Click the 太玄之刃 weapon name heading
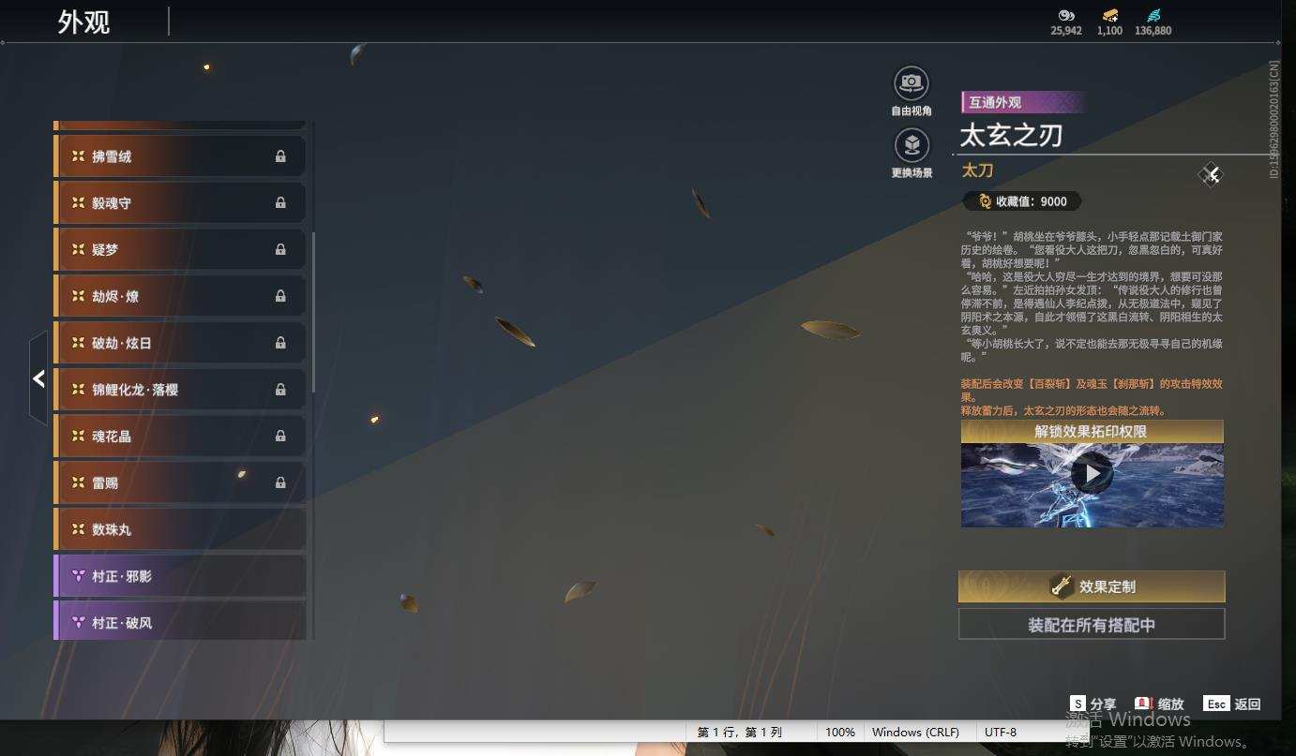Image resolution: width=1296 pixels, height=756 pixels. pyautogui.click(x=1012, y=136)
